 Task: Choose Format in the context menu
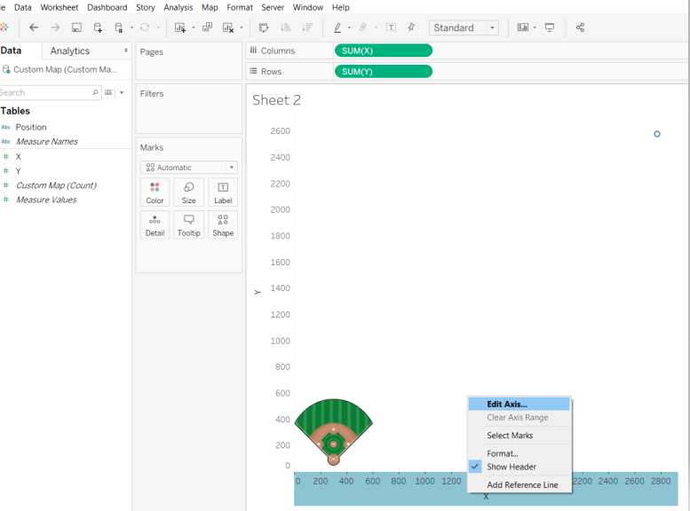click(519, 453)
